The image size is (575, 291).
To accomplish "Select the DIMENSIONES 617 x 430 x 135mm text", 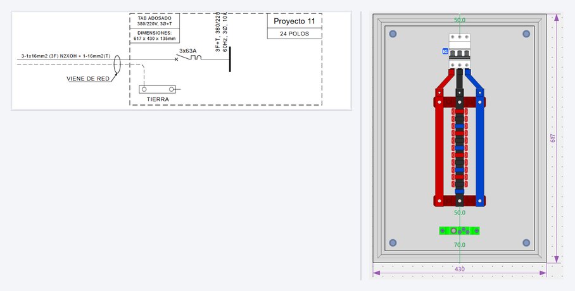I will (x=155, y=35).
